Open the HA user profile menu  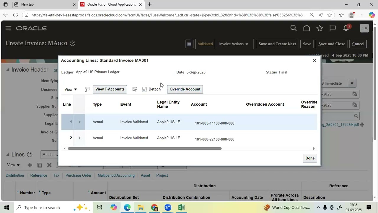coord(364,28)
